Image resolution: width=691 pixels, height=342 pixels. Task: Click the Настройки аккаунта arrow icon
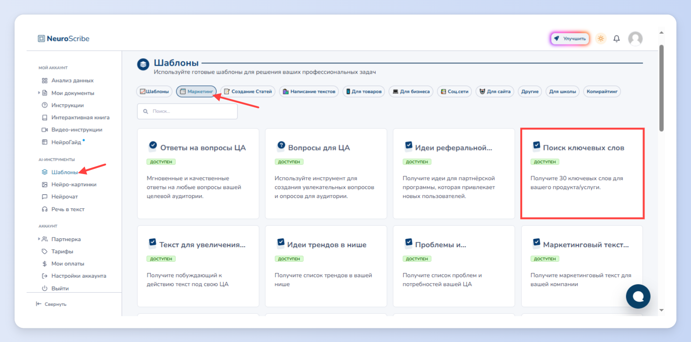tap(45, 276)
